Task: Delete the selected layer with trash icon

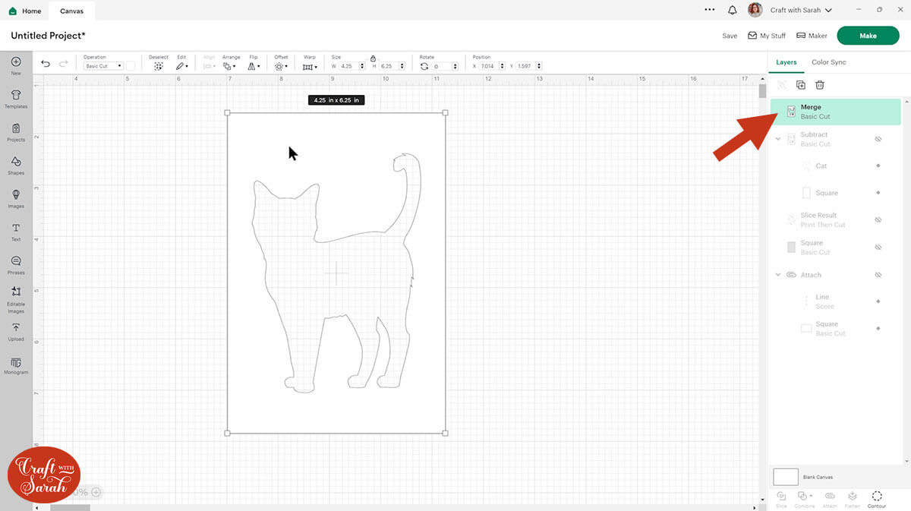Action: [x=820, y=85]
